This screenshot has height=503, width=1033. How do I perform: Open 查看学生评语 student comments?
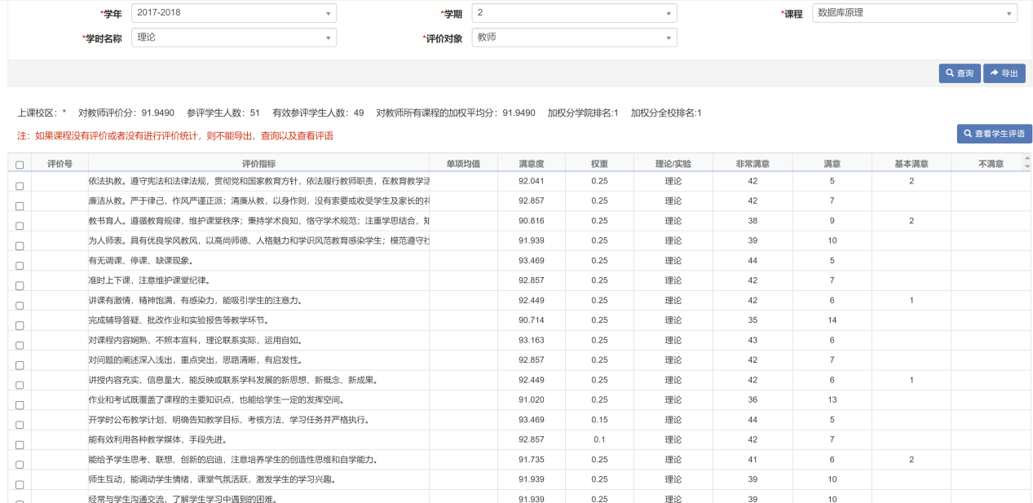[x=995, y=134]
